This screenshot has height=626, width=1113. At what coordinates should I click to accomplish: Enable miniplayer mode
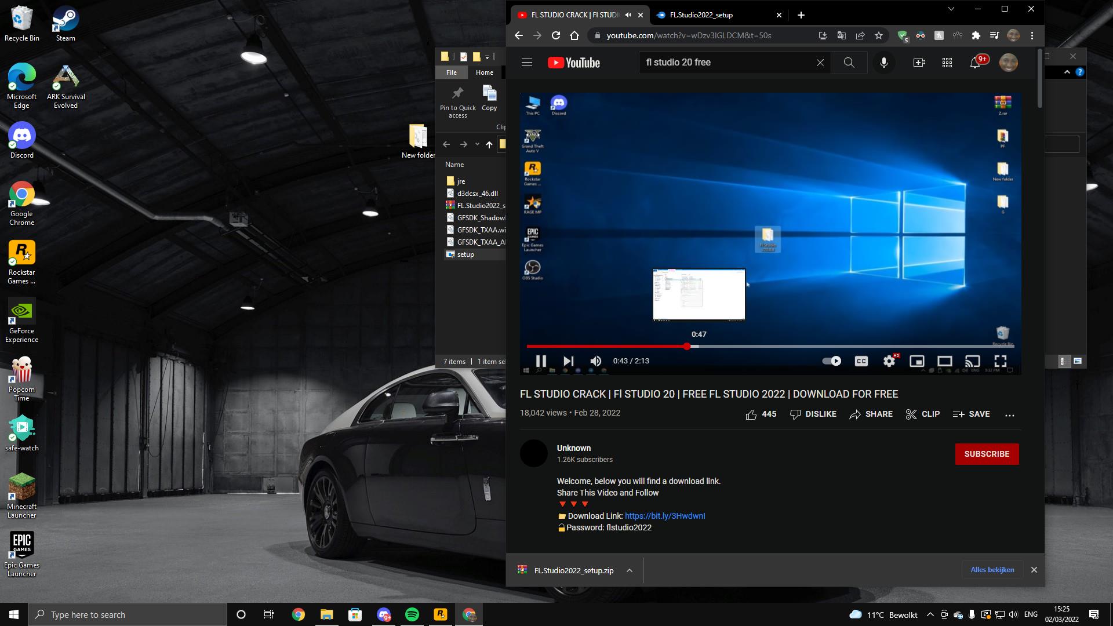(916, 361)
